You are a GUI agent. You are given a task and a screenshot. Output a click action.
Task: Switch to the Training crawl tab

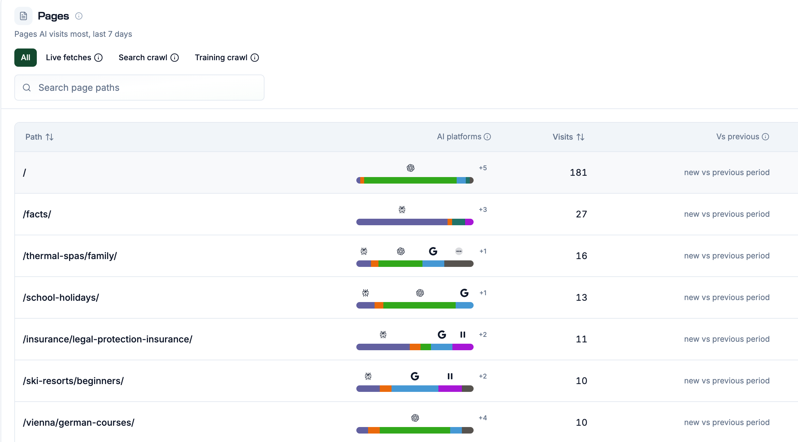pos(221,58)
